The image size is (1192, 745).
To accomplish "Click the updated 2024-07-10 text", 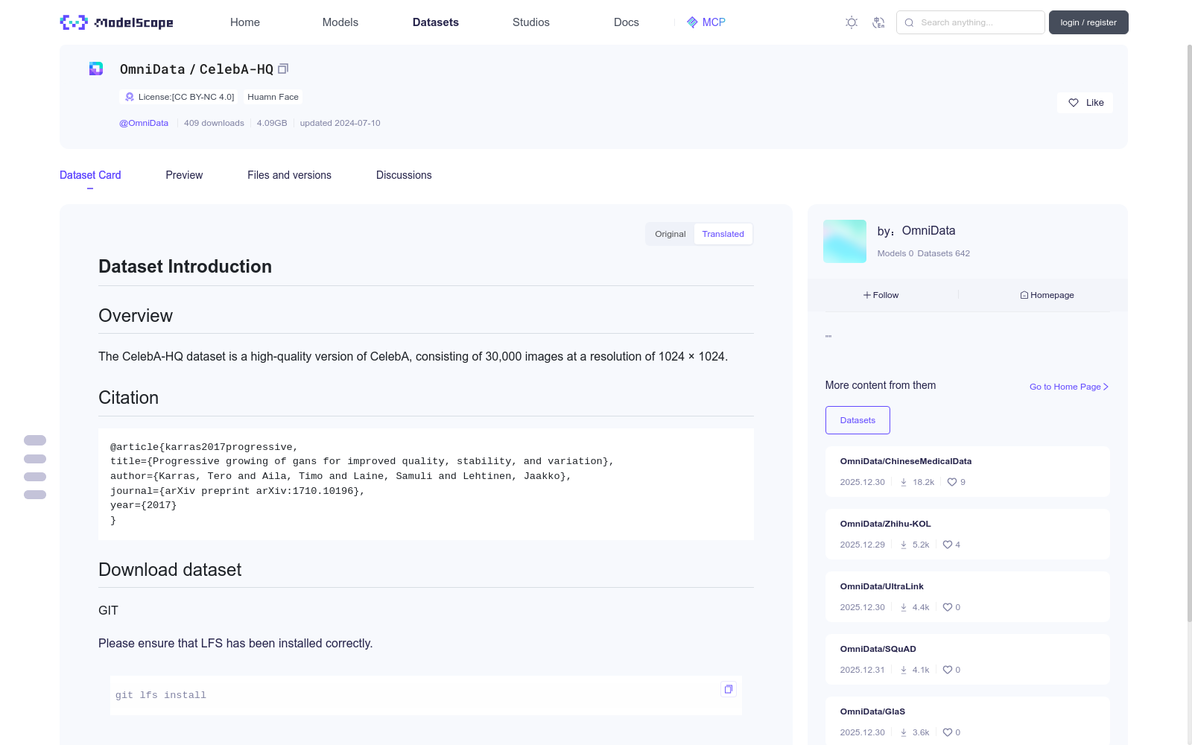I will coord(340,123).
